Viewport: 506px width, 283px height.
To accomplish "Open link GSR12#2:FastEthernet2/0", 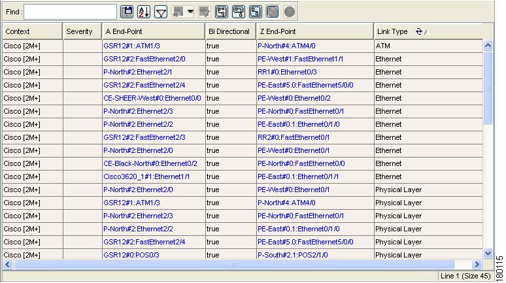I will (144, 59).
